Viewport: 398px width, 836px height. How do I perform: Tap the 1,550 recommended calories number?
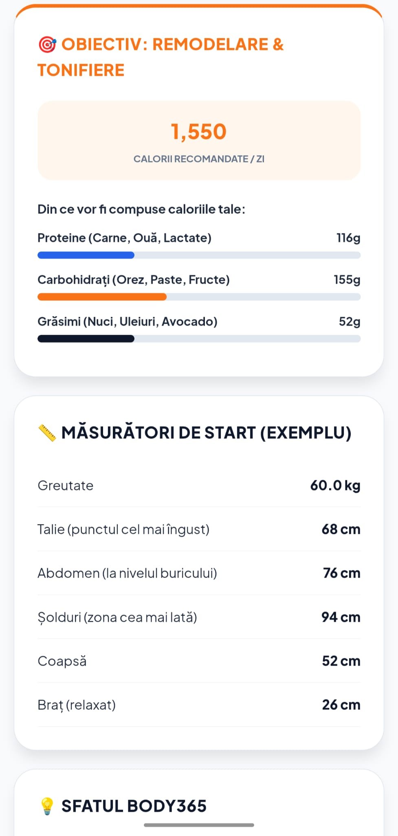tap(199, 132)
